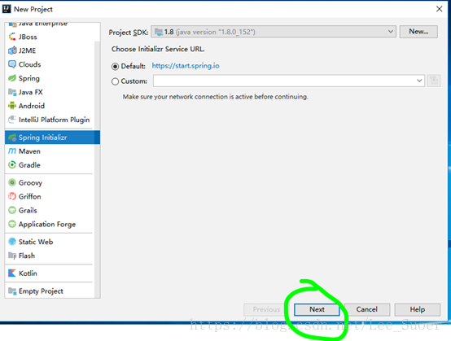Choose Empty Project in list
The height and width of the screenshot is (341, 451).
tap(50, 291)
